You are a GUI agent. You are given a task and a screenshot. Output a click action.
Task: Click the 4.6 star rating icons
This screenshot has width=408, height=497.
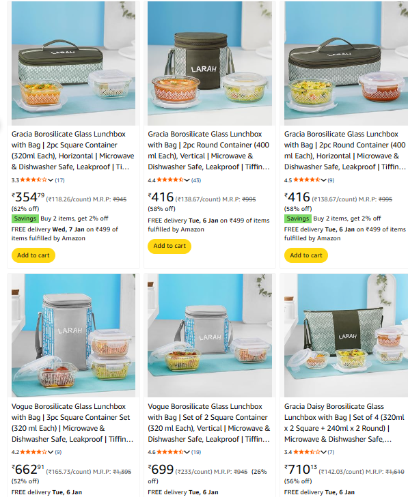tap(169, 452)
